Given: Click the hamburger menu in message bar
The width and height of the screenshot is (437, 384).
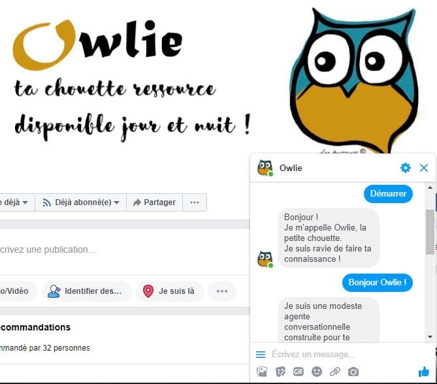Looking at the screenshot, I should coord(261,355).
